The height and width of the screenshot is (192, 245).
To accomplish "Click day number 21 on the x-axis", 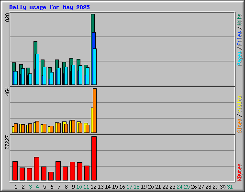I will (158, 187).
